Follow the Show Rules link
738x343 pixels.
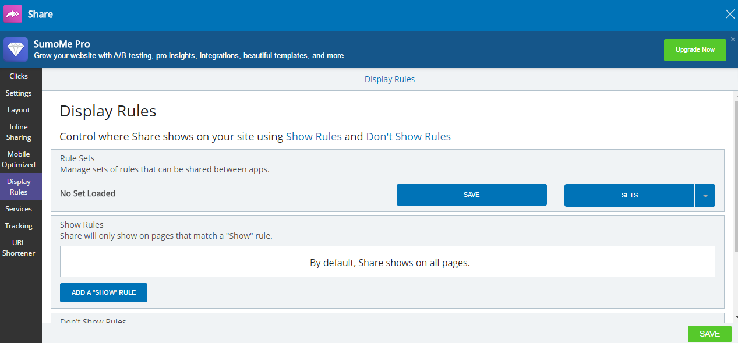(x=314, y=137)
